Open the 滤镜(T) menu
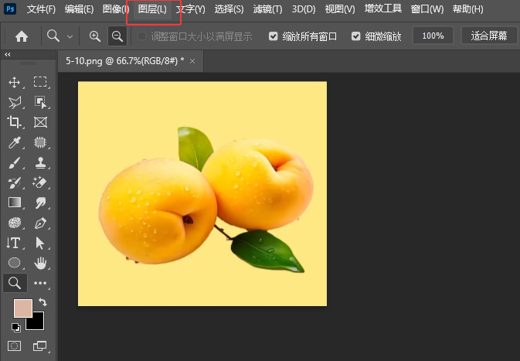The height and width of the screenshot is (361, 520). [267, 9]
